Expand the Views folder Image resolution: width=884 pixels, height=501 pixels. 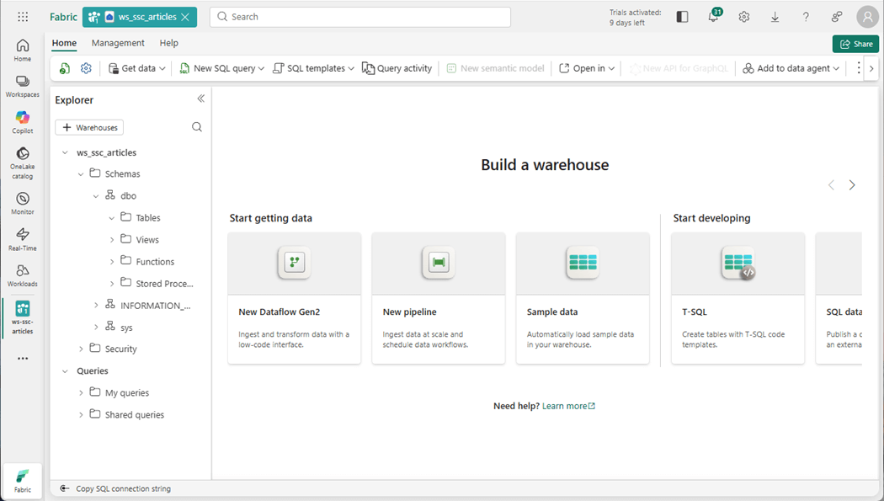point(112,240)
